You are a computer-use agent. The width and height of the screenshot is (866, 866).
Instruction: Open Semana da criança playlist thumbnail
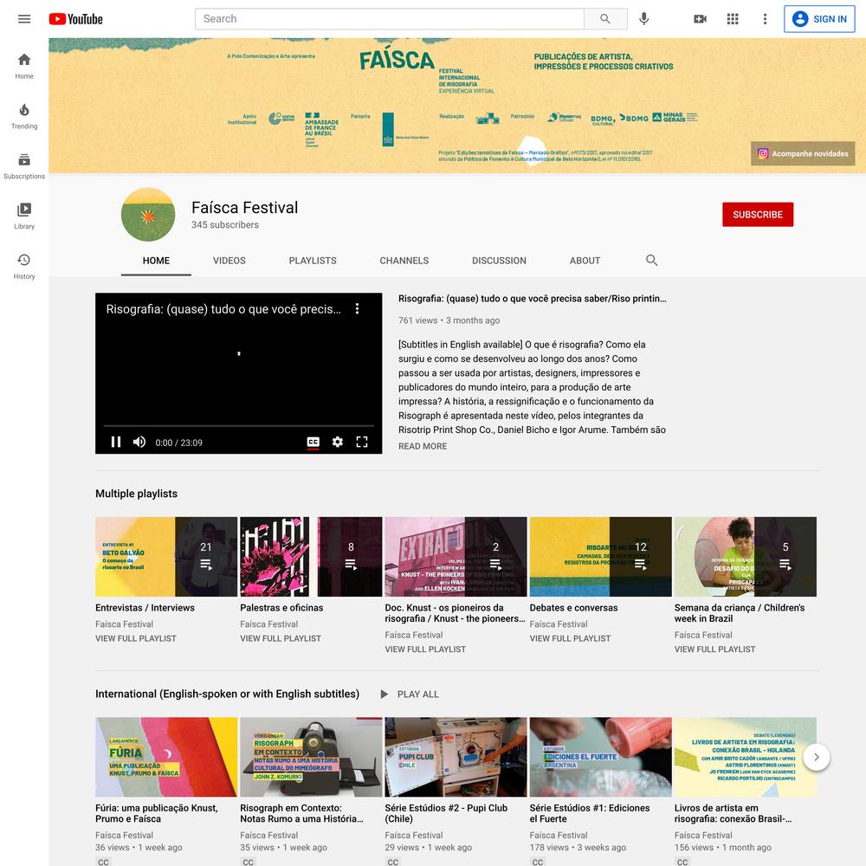(x=746, y=557)
